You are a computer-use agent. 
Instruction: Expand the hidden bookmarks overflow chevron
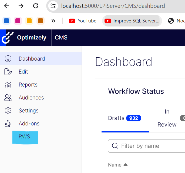click(53, 21)
